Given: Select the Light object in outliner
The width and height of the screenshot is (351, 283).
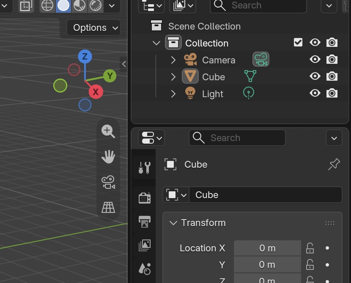Looking at the screenshot, I should point(212,94).
